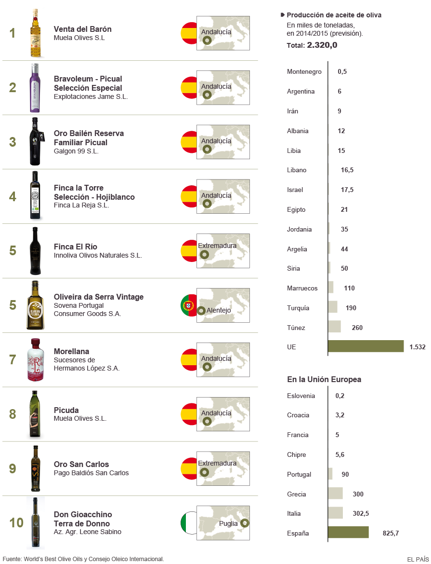
Task: Click the bullet icon before 'Producción de aceite de oliva'
Action: [282, 15]
